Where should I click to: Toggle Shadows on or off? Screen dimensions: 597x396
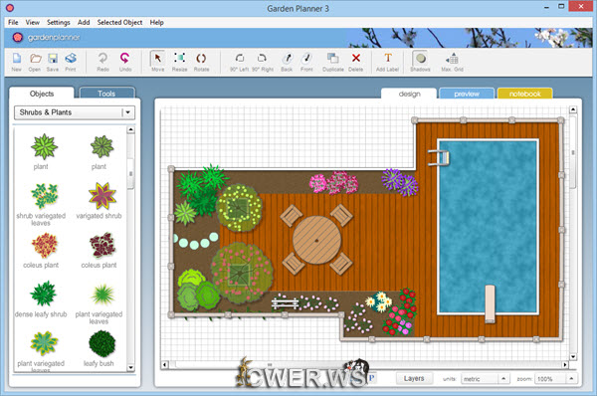[x=420, y=62]
